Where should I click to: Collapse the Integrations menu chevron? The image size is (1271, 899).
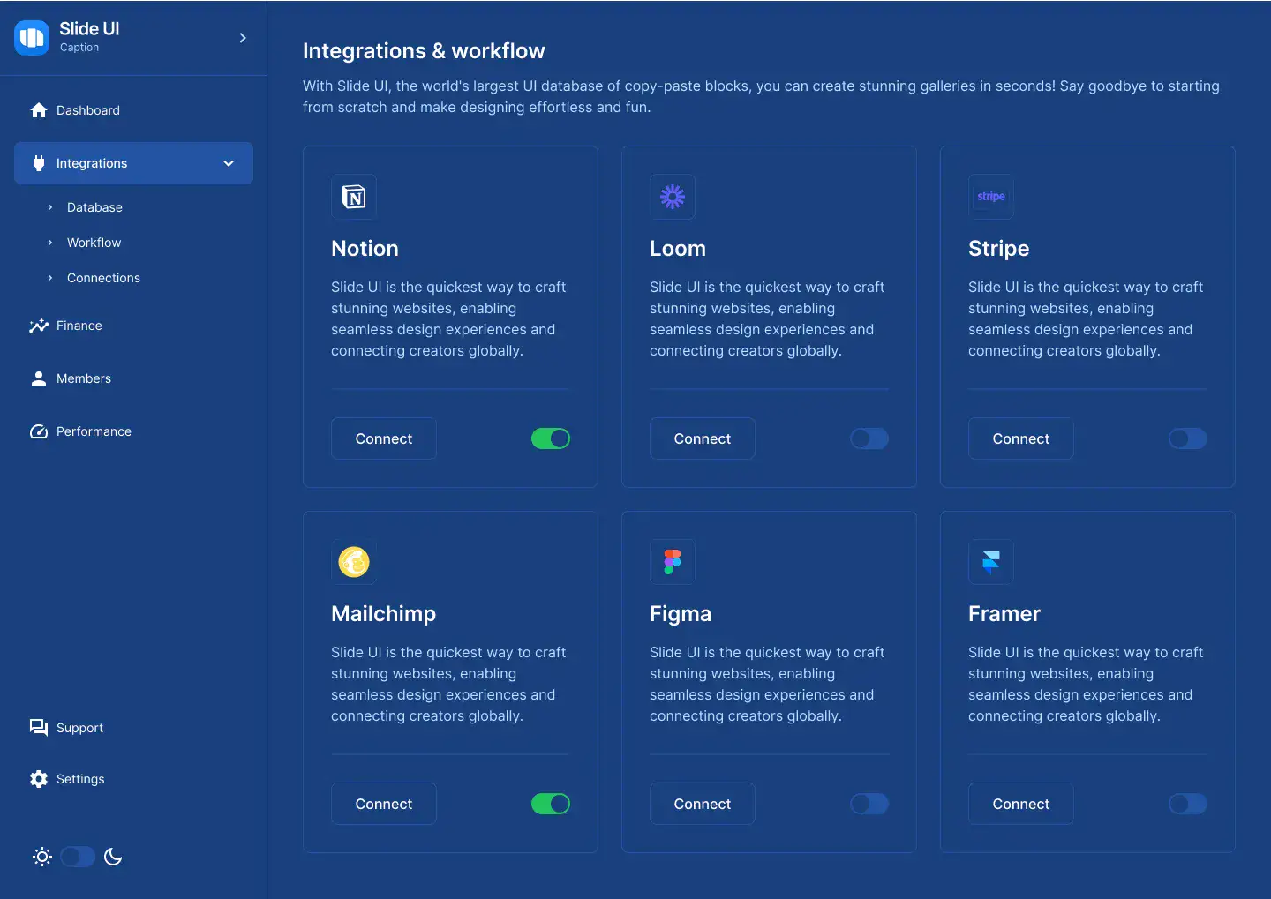[x=229, y=163]
